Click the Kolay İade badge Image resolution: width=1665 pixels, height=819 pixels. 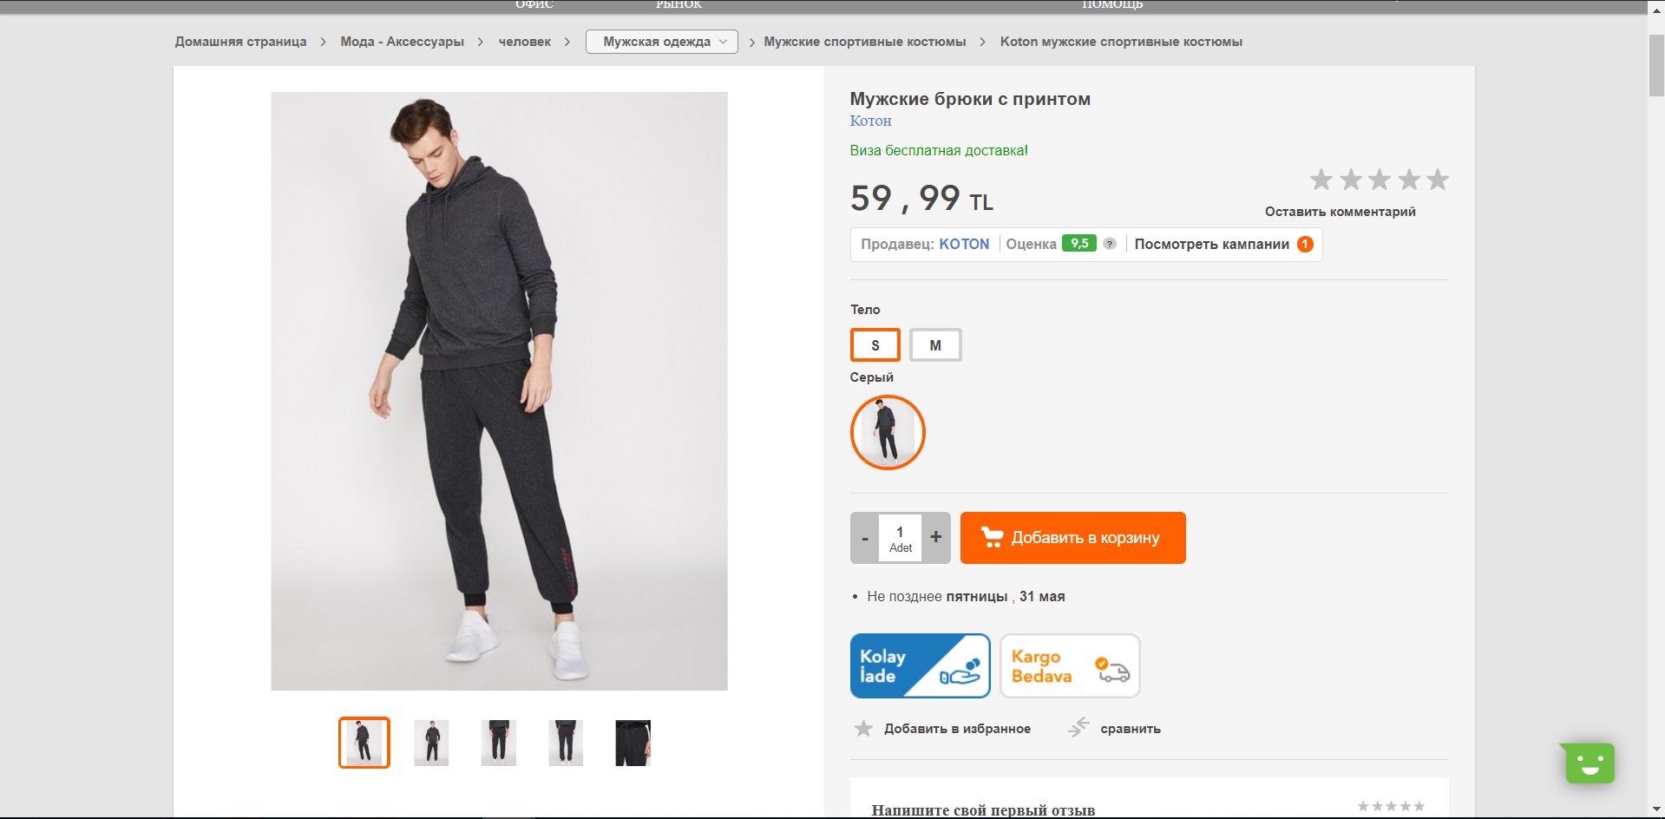click(920, 666)
